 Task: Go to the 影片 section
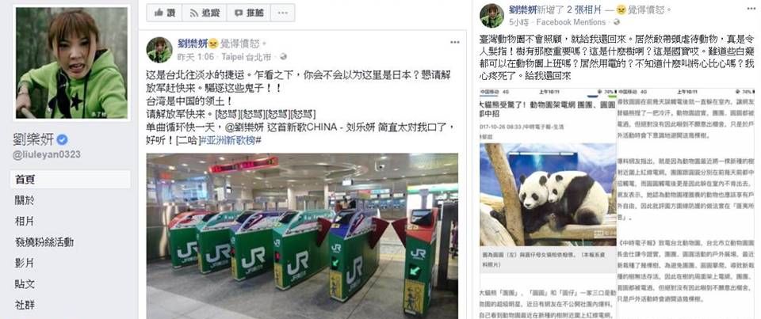[x=25, y=264]
